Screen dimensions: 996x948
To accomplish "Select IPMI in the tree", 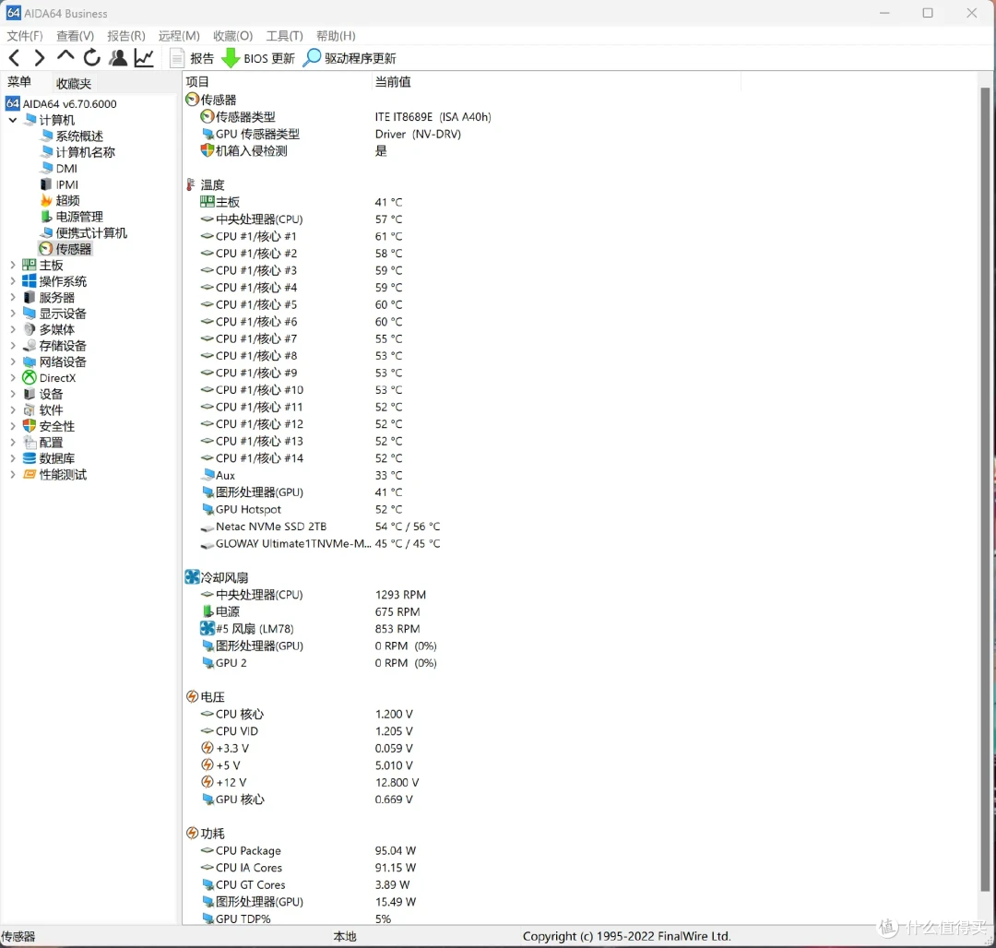I will (x=59, y=184).
